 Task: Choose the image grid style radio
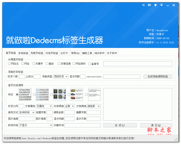point(52,94)
